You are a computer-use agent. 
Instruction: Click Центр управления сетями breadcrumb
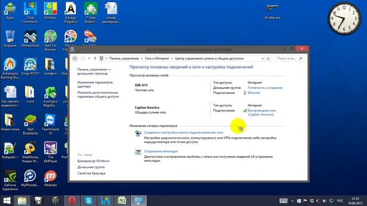pyautogui.click(x=209, y=58)
